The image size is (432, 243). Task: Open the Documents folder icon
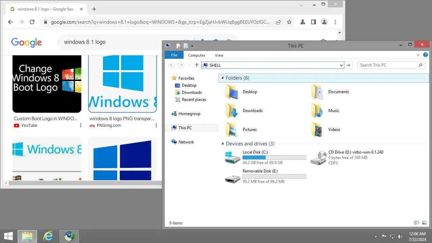[x=318, y=92]
